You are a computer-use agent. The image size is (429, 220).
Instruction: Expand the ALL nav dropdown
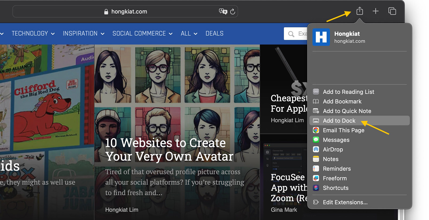(189, 34)
